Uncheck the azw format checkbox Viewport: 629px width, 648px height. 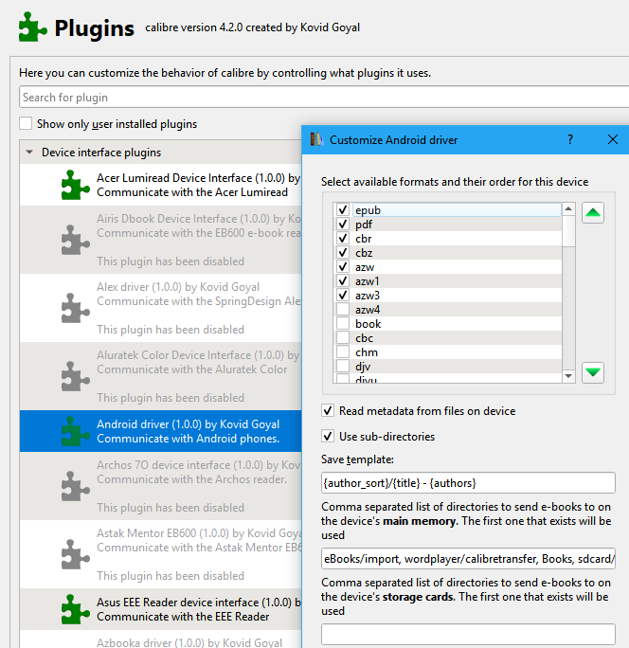pos(343,266)
